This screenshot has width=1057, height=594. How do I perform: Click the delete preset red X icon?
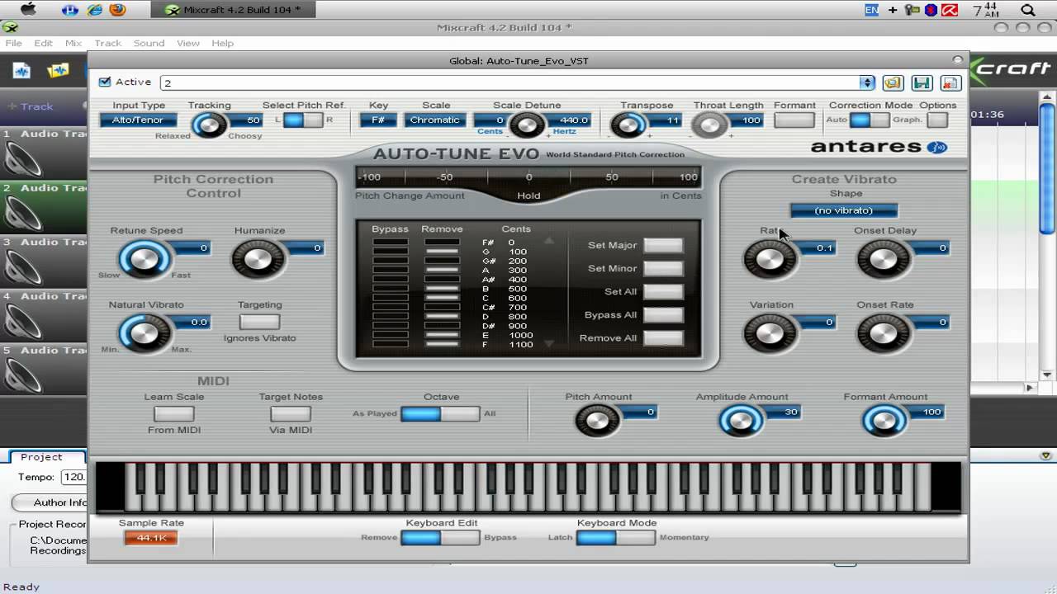click(x=950, y=82)
